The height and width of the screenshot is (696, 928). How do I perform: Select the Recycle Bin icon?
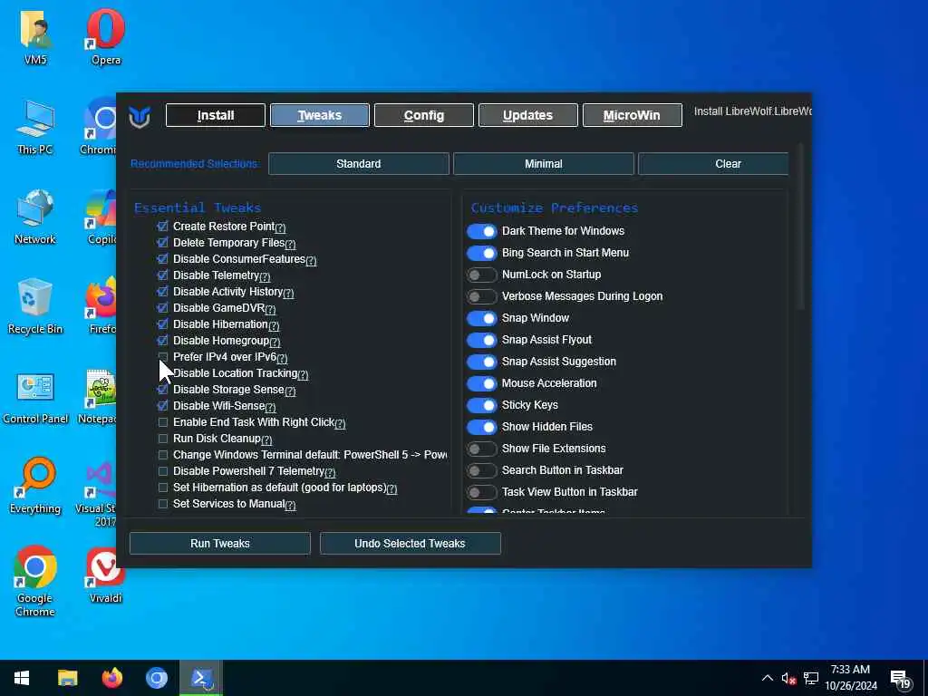(x=35, y=306)
